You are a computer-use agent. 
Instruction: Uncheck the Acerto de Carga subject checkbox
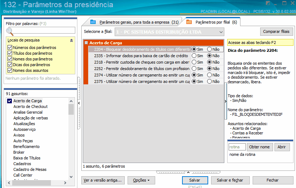pyautogui.click(x=9, y=101)
